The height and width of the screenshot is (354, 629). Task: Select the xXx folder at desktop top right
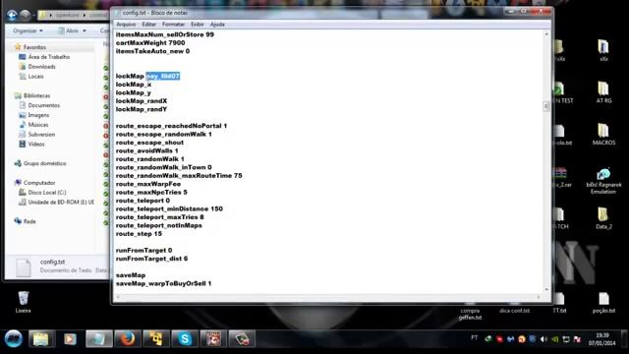[x=603, y=50]
